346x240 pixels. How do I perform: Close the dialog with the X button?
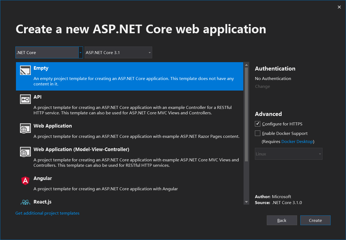point(339,7)
